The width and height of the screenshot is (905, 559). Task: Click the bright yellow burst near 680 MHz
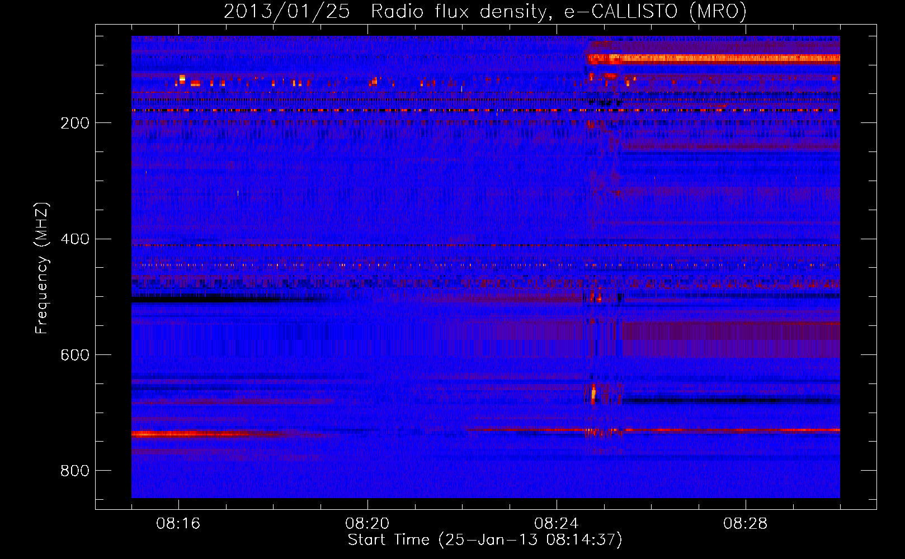593,394
